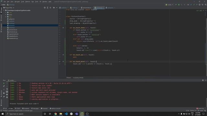Open Structure tool window from left strip
Image resolution: width=207 pixels, height=116 pixels.
(x=1, y=93)
